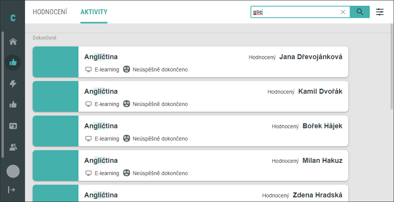Open the lightning bolt sidebar icon
Image resolution: width=394 pixels, height=202 pixels.
click(x=13, y=84)
